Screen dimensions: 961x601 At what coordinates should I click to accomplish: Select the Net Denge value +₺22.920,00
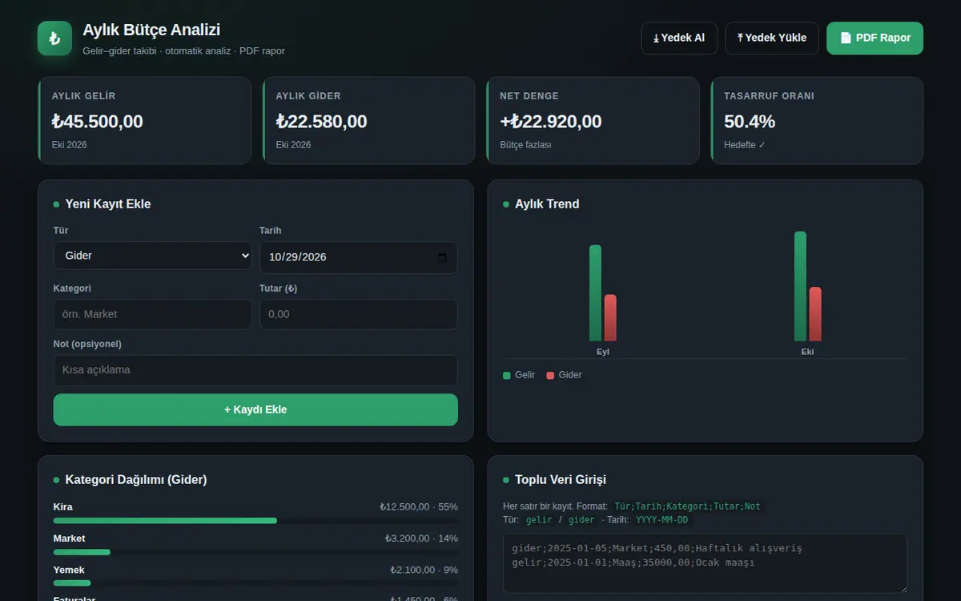(551, 122)
